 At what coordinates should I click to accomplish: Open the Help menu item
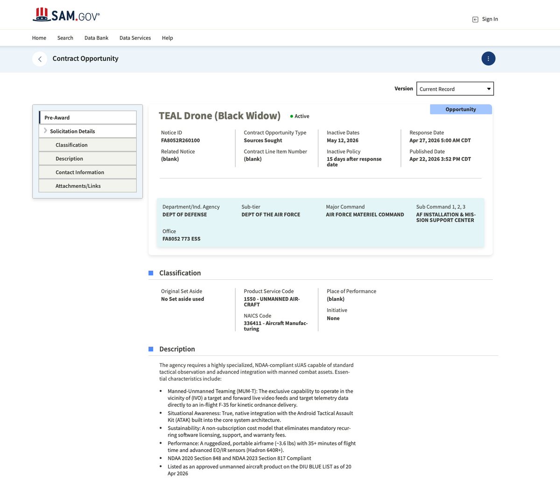[168, 38]
